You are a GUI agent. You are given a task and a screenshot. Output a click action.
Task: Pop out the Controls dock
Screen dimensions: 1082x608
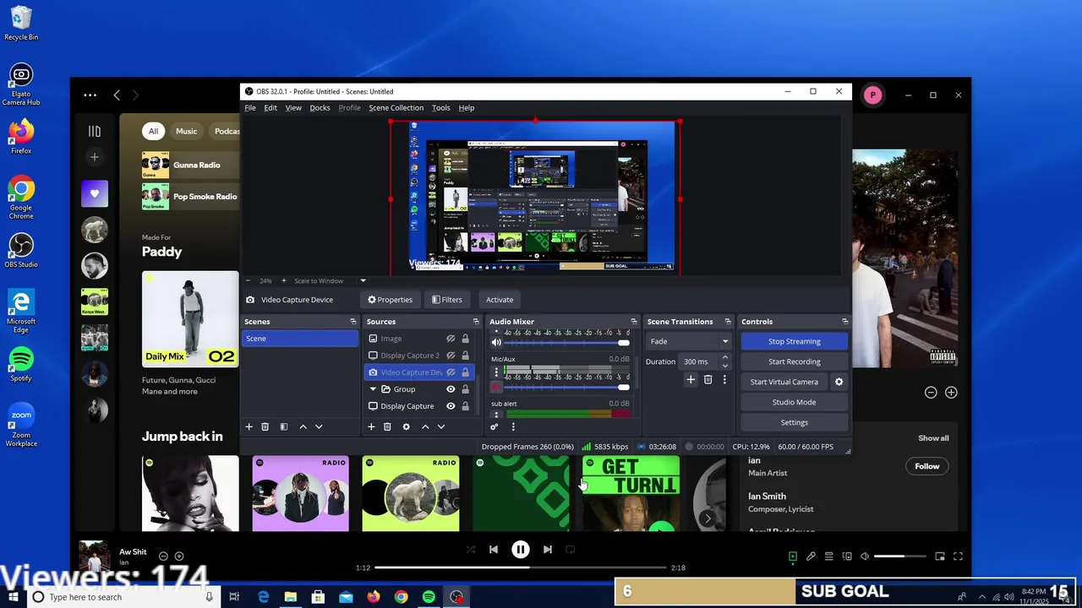pos(844,322)
